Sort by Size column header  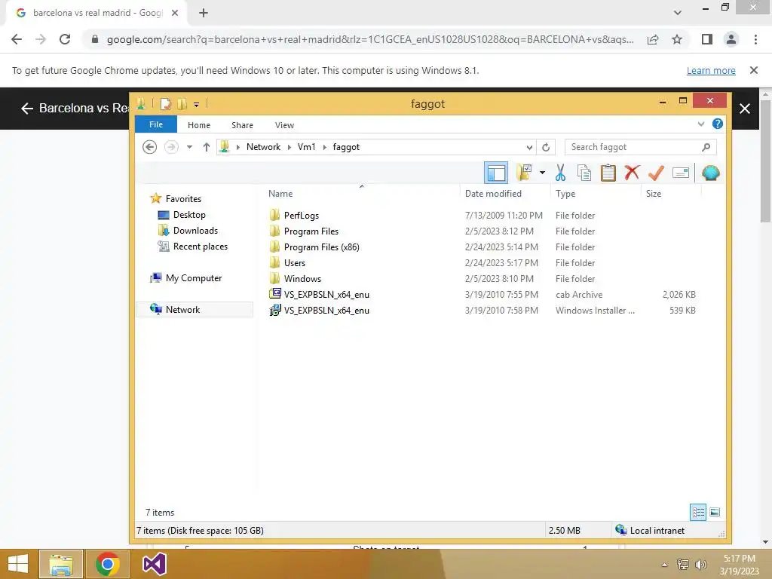coord(654,194)
